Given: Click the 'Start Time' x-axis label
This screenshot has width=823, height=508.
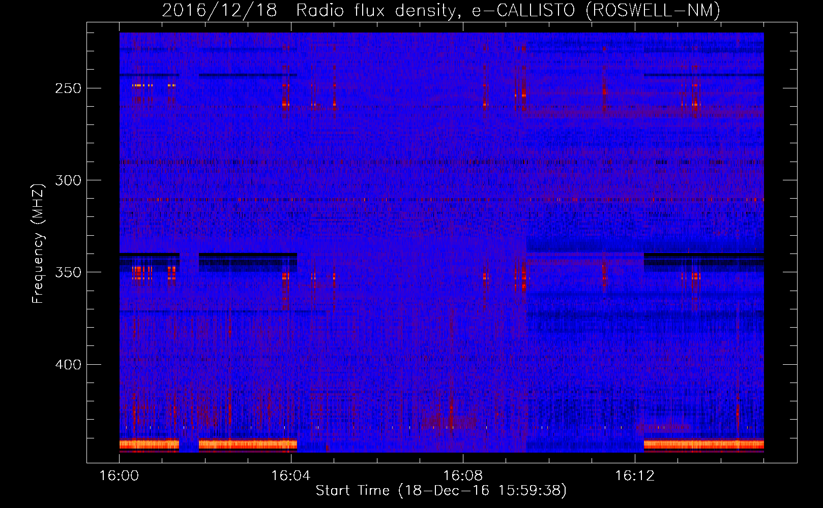Looking at the screenshot, I should [x=441, y=491].
